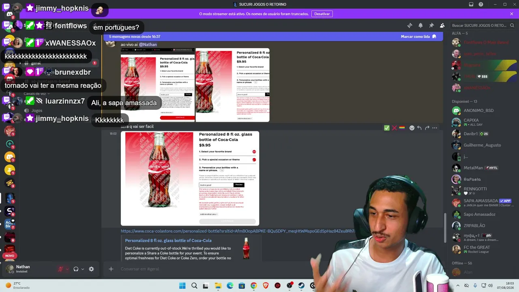519x292 pixels.
Task: Expand output device options next to headphones
Action: click(x=83, y=269)
